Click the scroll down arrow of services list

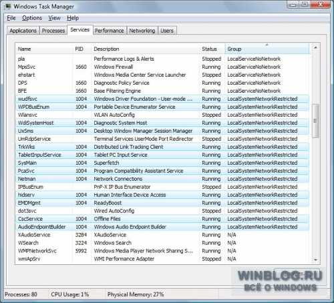(x=315, y=260)
